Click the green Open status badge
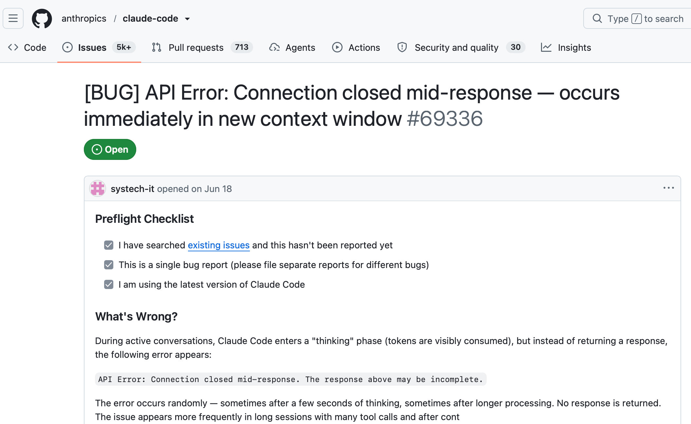The width and height of the screenshot is (691, 424). click(x=110, y=149)
